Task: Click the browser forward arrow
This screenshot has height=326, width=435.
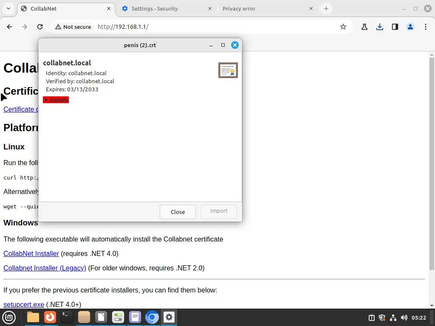Action: click(x=25, y=27)
